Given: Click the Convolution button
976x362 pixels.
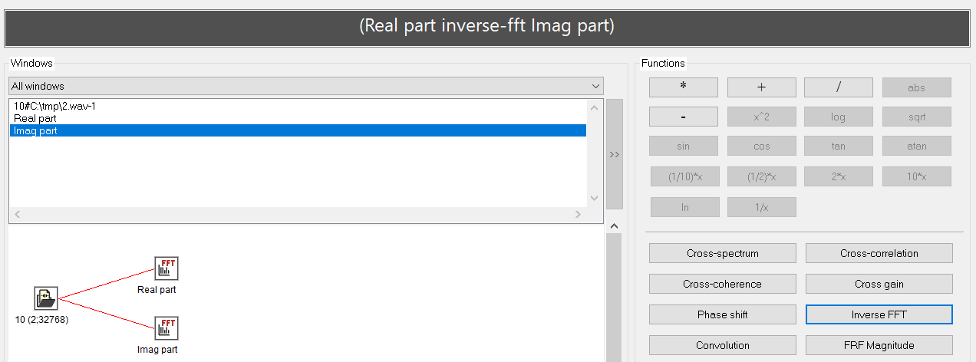Looking at the screenshot, I should pyautogui.click(x=722, y=345).
